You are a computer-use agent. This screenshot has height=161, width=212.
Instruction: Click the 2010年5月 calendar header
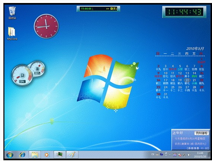click(195, 49)
